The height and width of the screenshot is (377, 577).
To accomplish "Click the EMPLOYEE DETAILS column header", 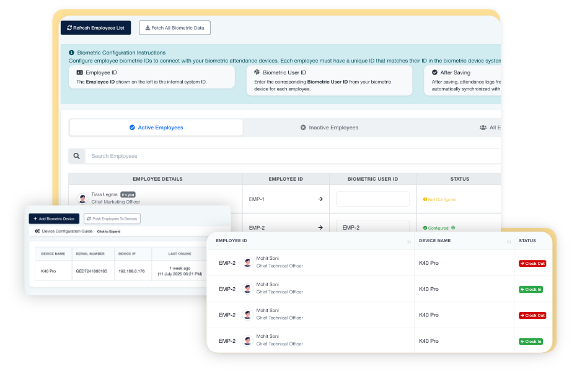I will [x=157, y=179].
